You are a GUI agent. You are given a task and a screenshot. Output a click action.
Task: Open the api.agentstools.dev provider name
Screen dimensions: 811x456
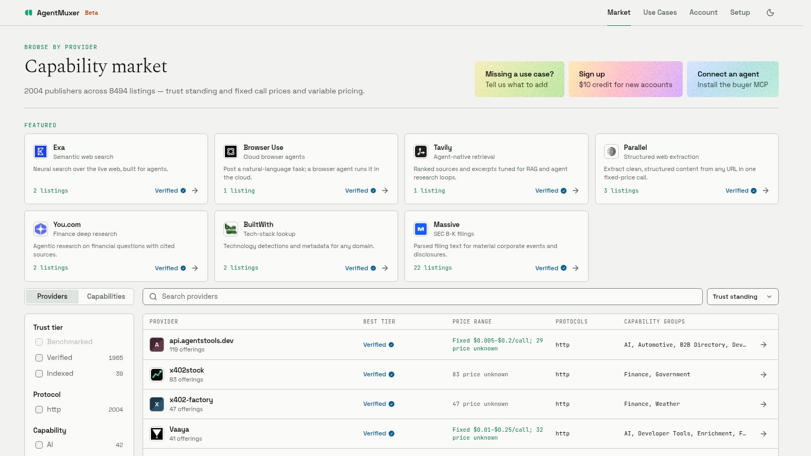(x=202, y=341)
